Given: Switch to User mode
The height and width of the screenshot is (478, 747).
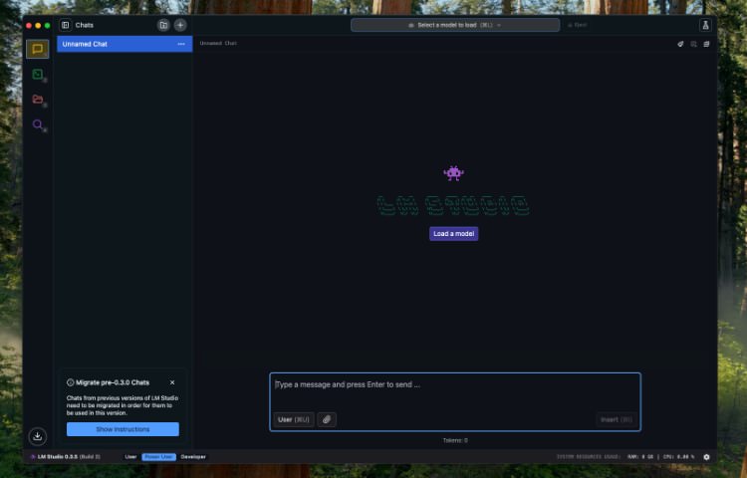Looking at the screenshot, I should tap(130, 457).
